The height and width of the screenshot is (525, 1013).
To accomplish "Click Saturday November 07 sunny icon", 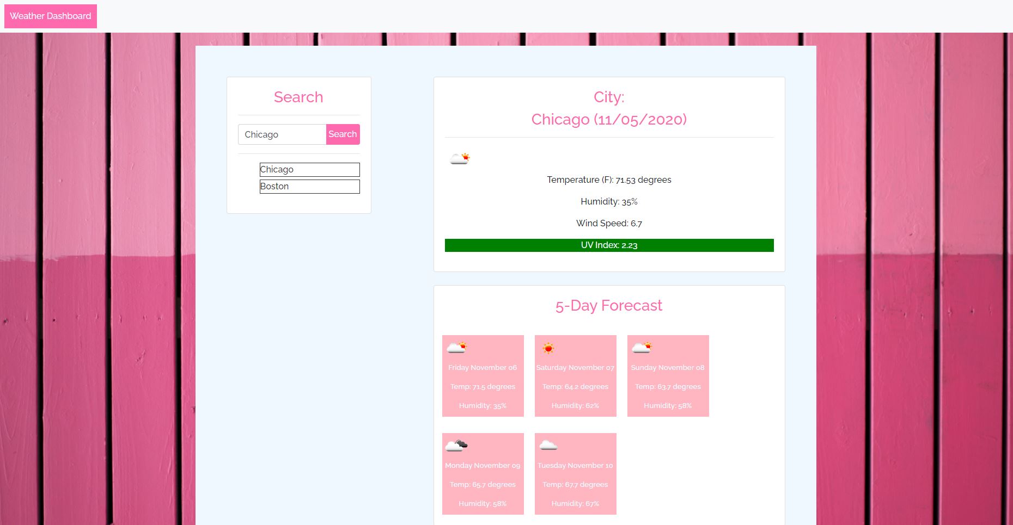I will 549,348.
